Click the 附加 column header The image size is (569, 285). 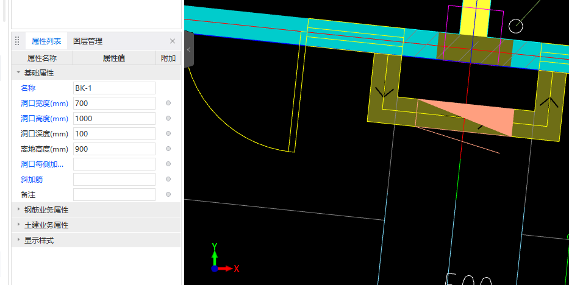[168, 58]
